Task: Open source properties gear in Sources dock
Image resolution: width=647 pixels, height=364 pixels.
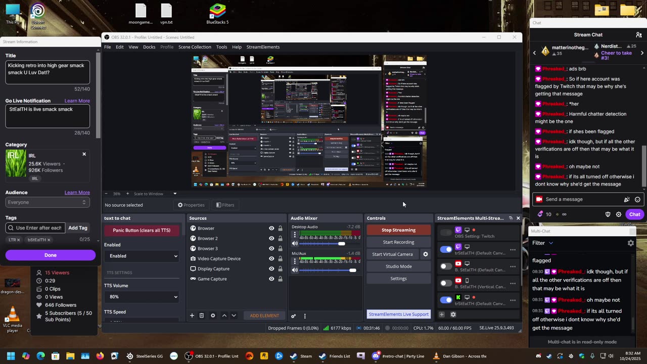Action: pyautogui.click(x=213, y=315)
